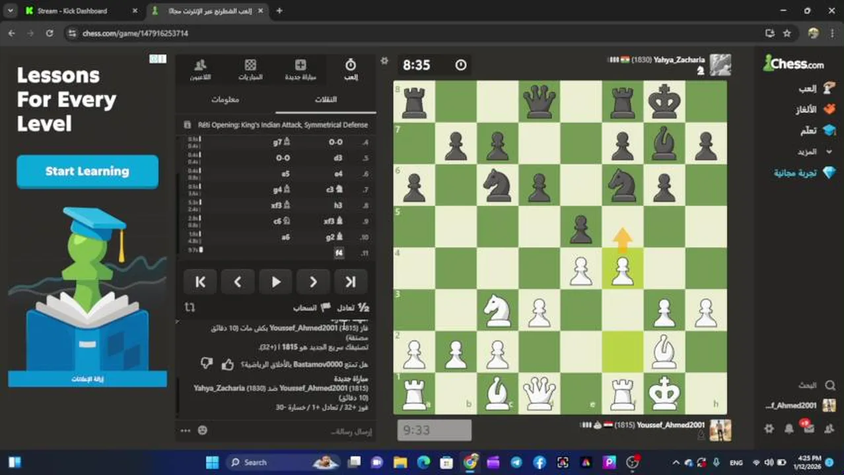Image resolution: width=844 pixels, height=475 pixels.
Task: Open board settings gear beside the clock
Action: click(384, 61)
